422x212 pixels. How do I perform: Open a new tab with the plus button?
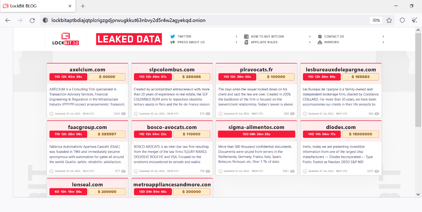click(x=83, y=6)
